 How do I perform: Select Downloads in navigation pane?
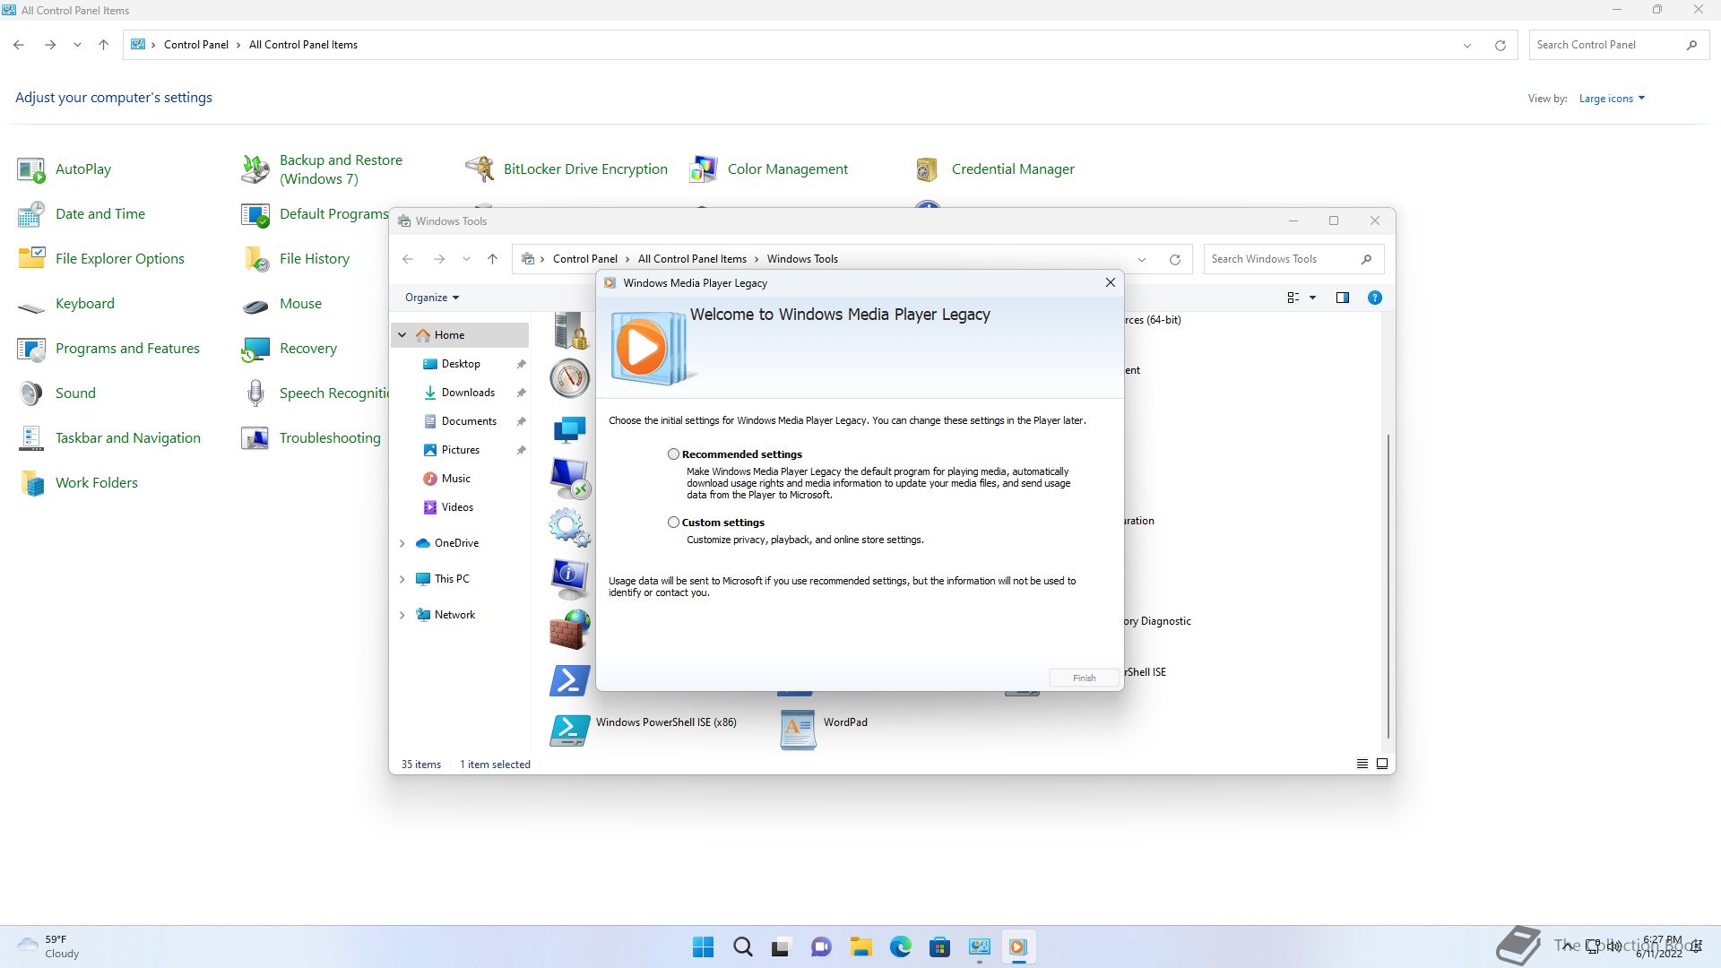pyautogui.click(x=468, y=393)
